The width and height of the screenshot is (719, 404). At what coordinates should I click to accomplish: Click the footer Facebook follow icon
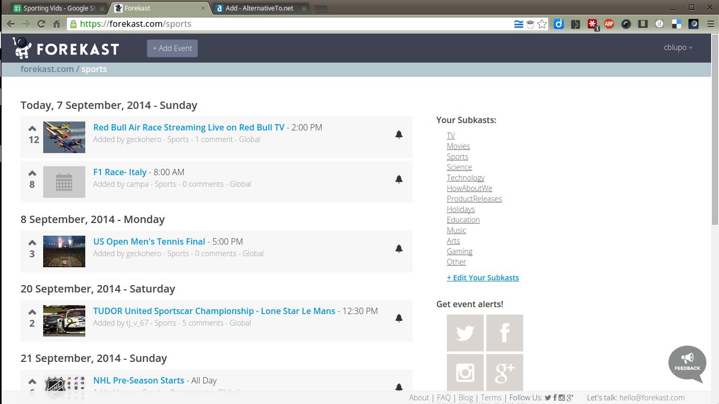(555, 398)
